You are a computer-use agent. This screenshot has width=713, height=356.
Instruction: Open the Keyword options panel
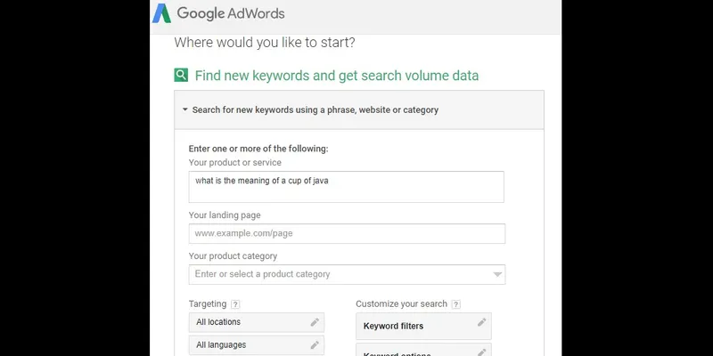point(414,352)
